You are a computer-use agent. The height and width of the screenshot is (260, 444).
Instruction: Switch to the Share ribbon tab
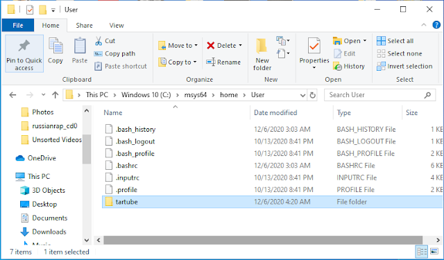[84, 26]
